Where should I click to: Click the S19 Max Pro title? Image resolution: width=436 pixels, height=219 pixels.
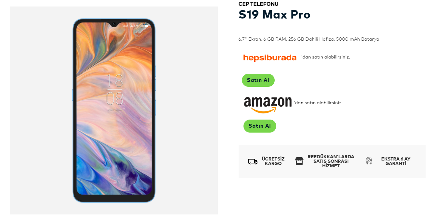point(274,15)
